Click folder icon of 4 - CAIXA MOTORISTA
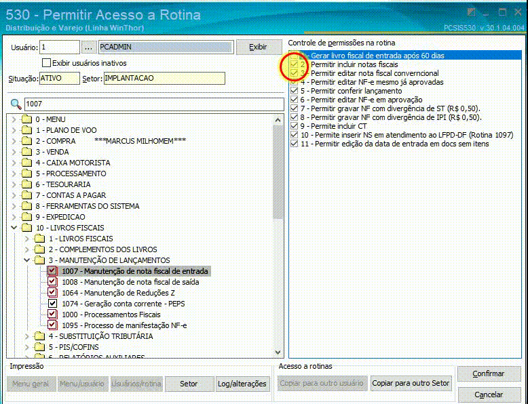 (x=26, y=163)
